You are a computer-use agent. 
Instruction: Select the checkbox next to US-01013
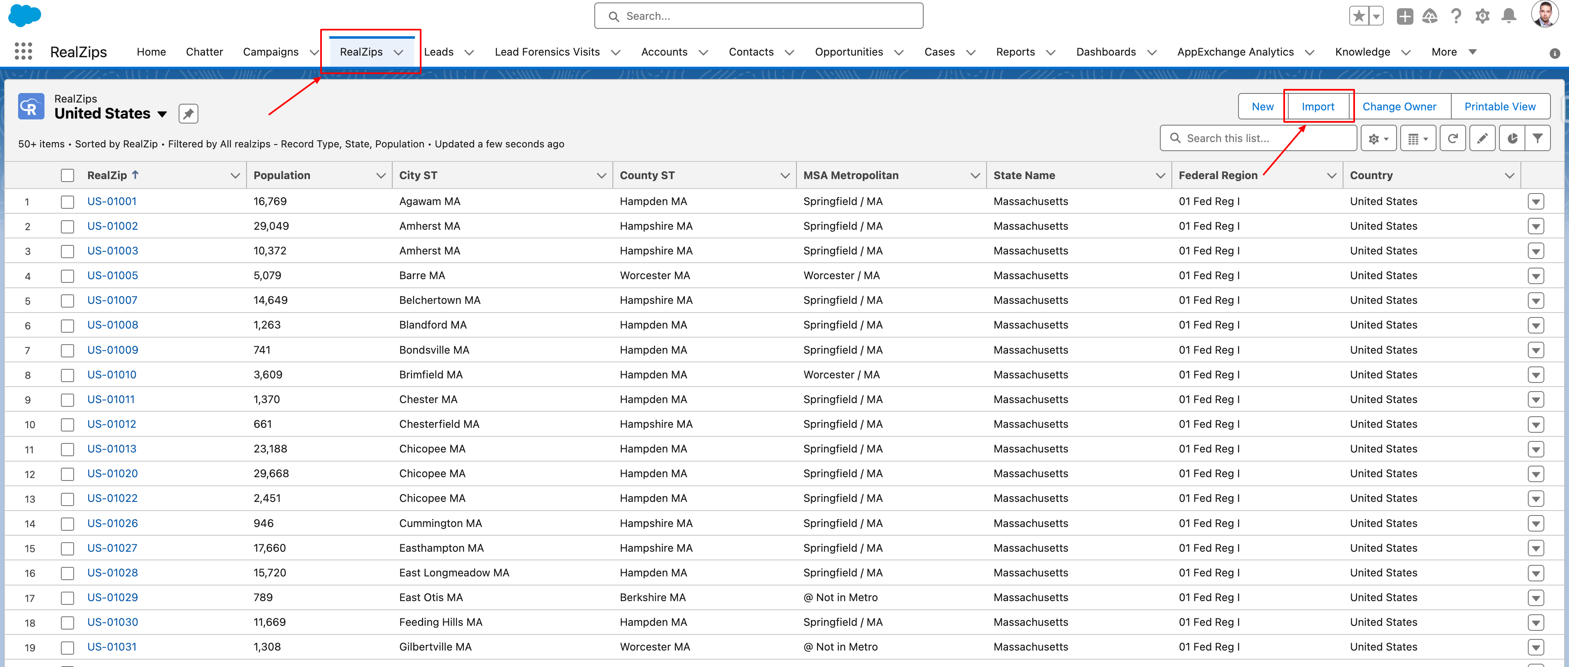(67, 449)
